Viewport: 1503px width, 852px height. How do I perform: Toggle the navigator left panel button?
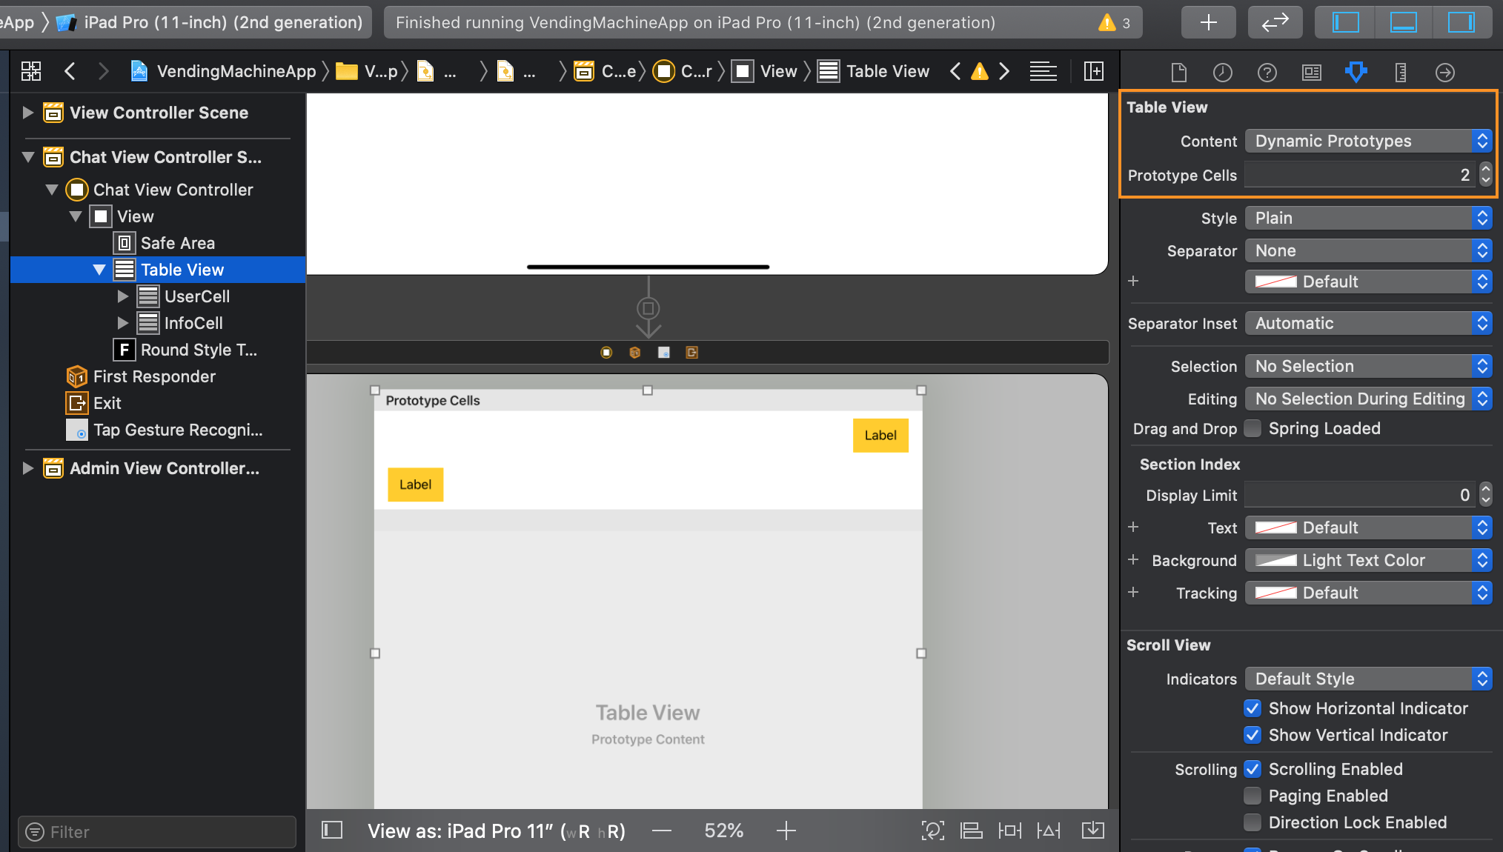(x=1345, y=22)
